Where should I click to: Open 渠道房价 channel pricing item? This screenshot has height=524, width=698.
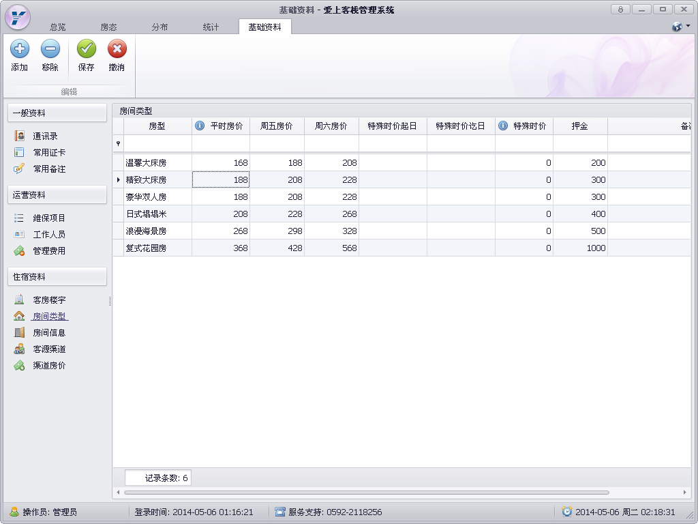49,366
